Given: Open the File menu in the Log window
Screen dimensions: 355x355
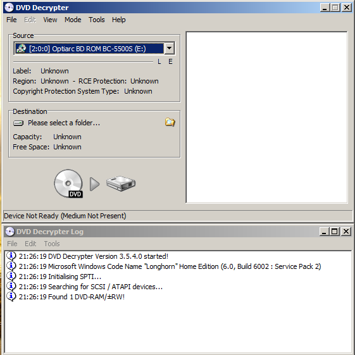Looking at the screenshot, I should coord(12,244).
